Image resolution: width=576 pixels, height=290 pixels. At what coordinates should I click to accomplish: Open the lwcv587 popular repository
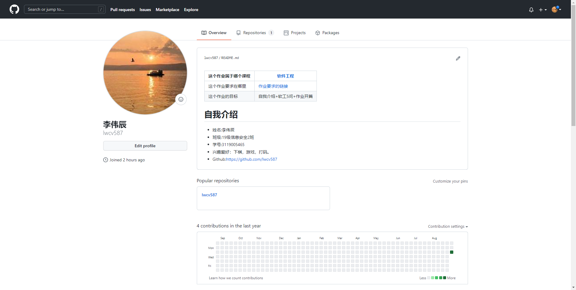(x=209, y=195)
